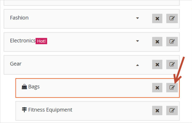This screenshot has height=123, width=192.
Task: Expand the Fashion submenu arrow
Action: click(138, 18)
